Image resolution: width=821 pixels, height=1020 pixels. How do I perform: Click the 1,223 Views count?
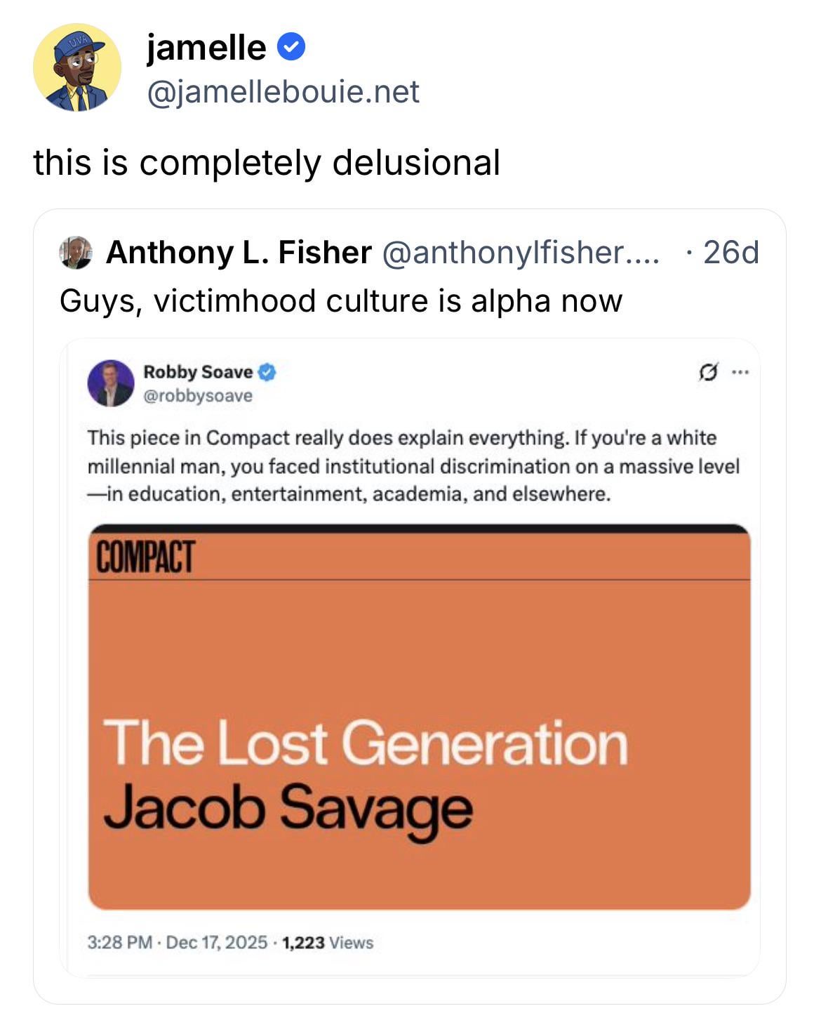(x=327, y=942)
